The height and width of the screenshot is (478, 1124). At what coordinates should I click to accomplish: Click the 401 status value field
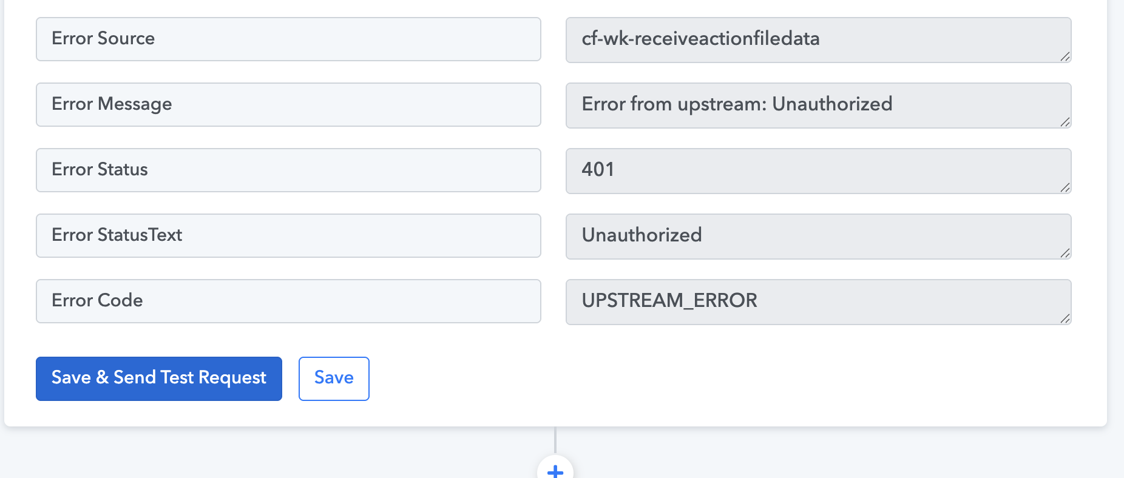pos(818,170)
